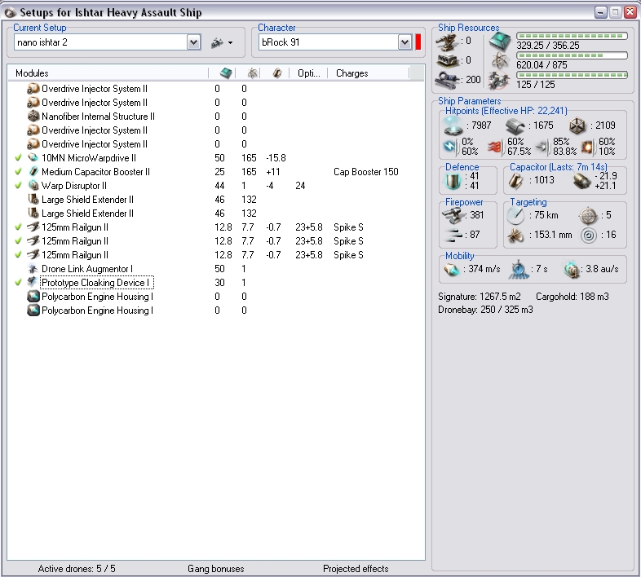Click the explosive resistance icon showing 60% / 10%
Image resolution: width=641 pixels, height=577 pixels.
point(587,147)
